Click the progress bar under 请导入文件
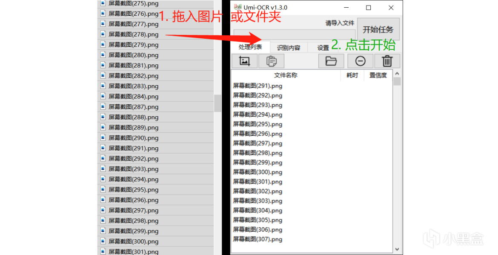 pyautogui.click(x=295, y=34)
